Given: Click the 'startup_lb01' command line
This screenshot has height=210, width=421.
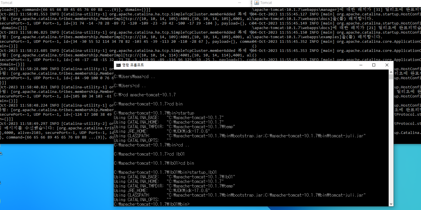Looking at the screenshot, I should (165, 172).
